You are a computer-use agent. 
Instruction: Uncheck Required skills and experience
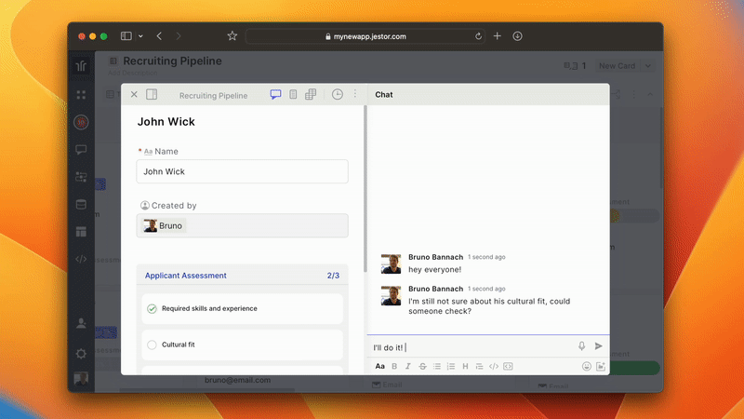[x=152, y=309]
